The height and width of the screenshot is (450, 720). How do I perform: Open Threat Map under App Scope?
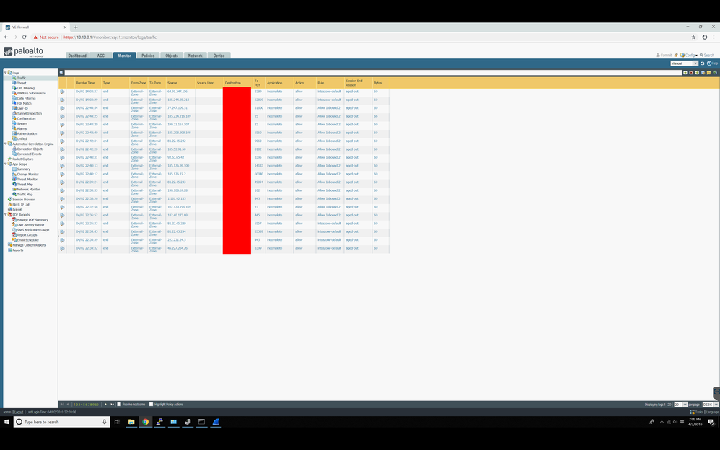(x=25, y=184)
